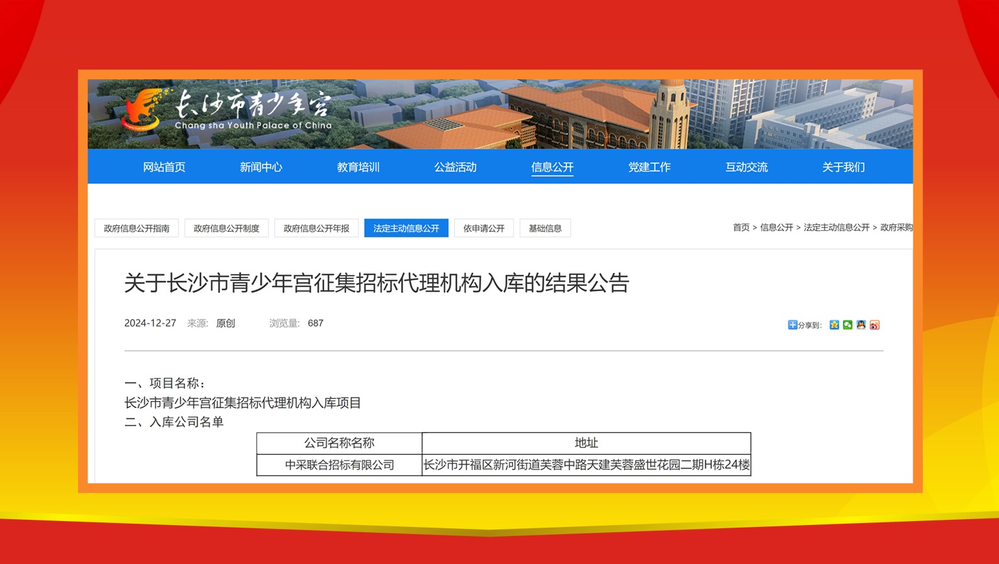
Task: Click the 政府信息公开年报 tab
Action: point(316,228)
